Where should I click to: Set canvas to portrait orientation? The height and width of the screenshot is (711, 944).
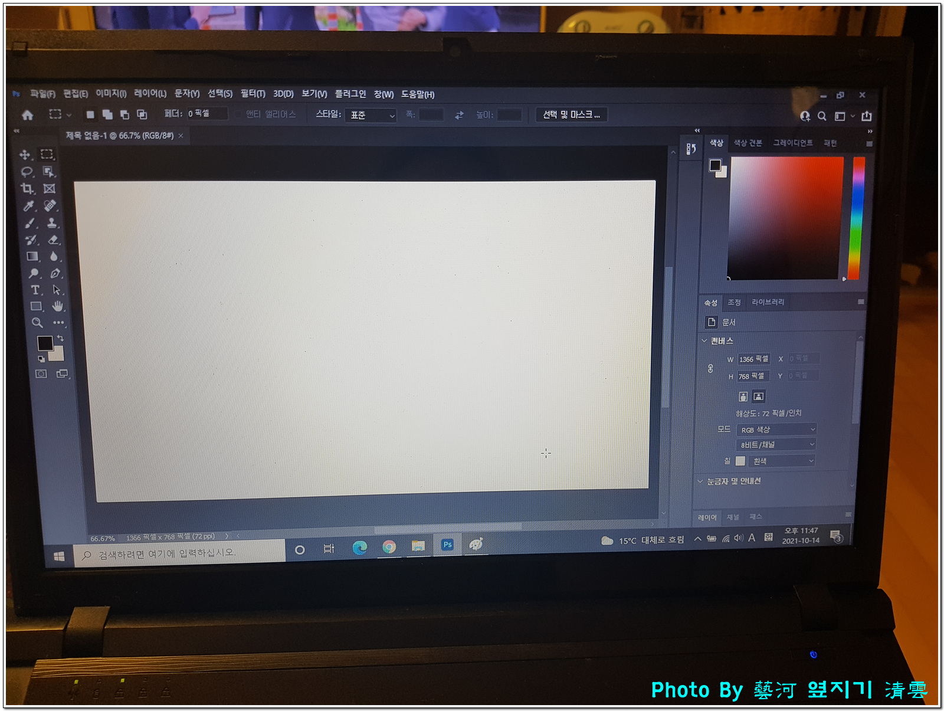[743, 397]
